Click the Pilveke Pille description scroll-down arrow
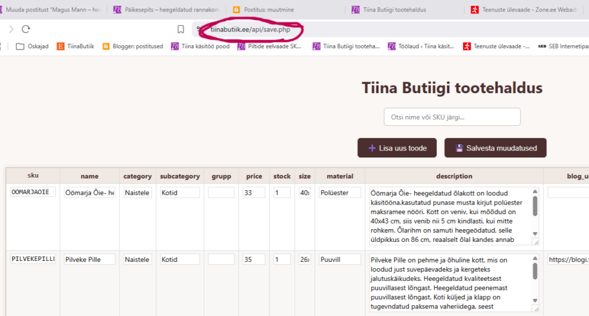 point(535,300)
